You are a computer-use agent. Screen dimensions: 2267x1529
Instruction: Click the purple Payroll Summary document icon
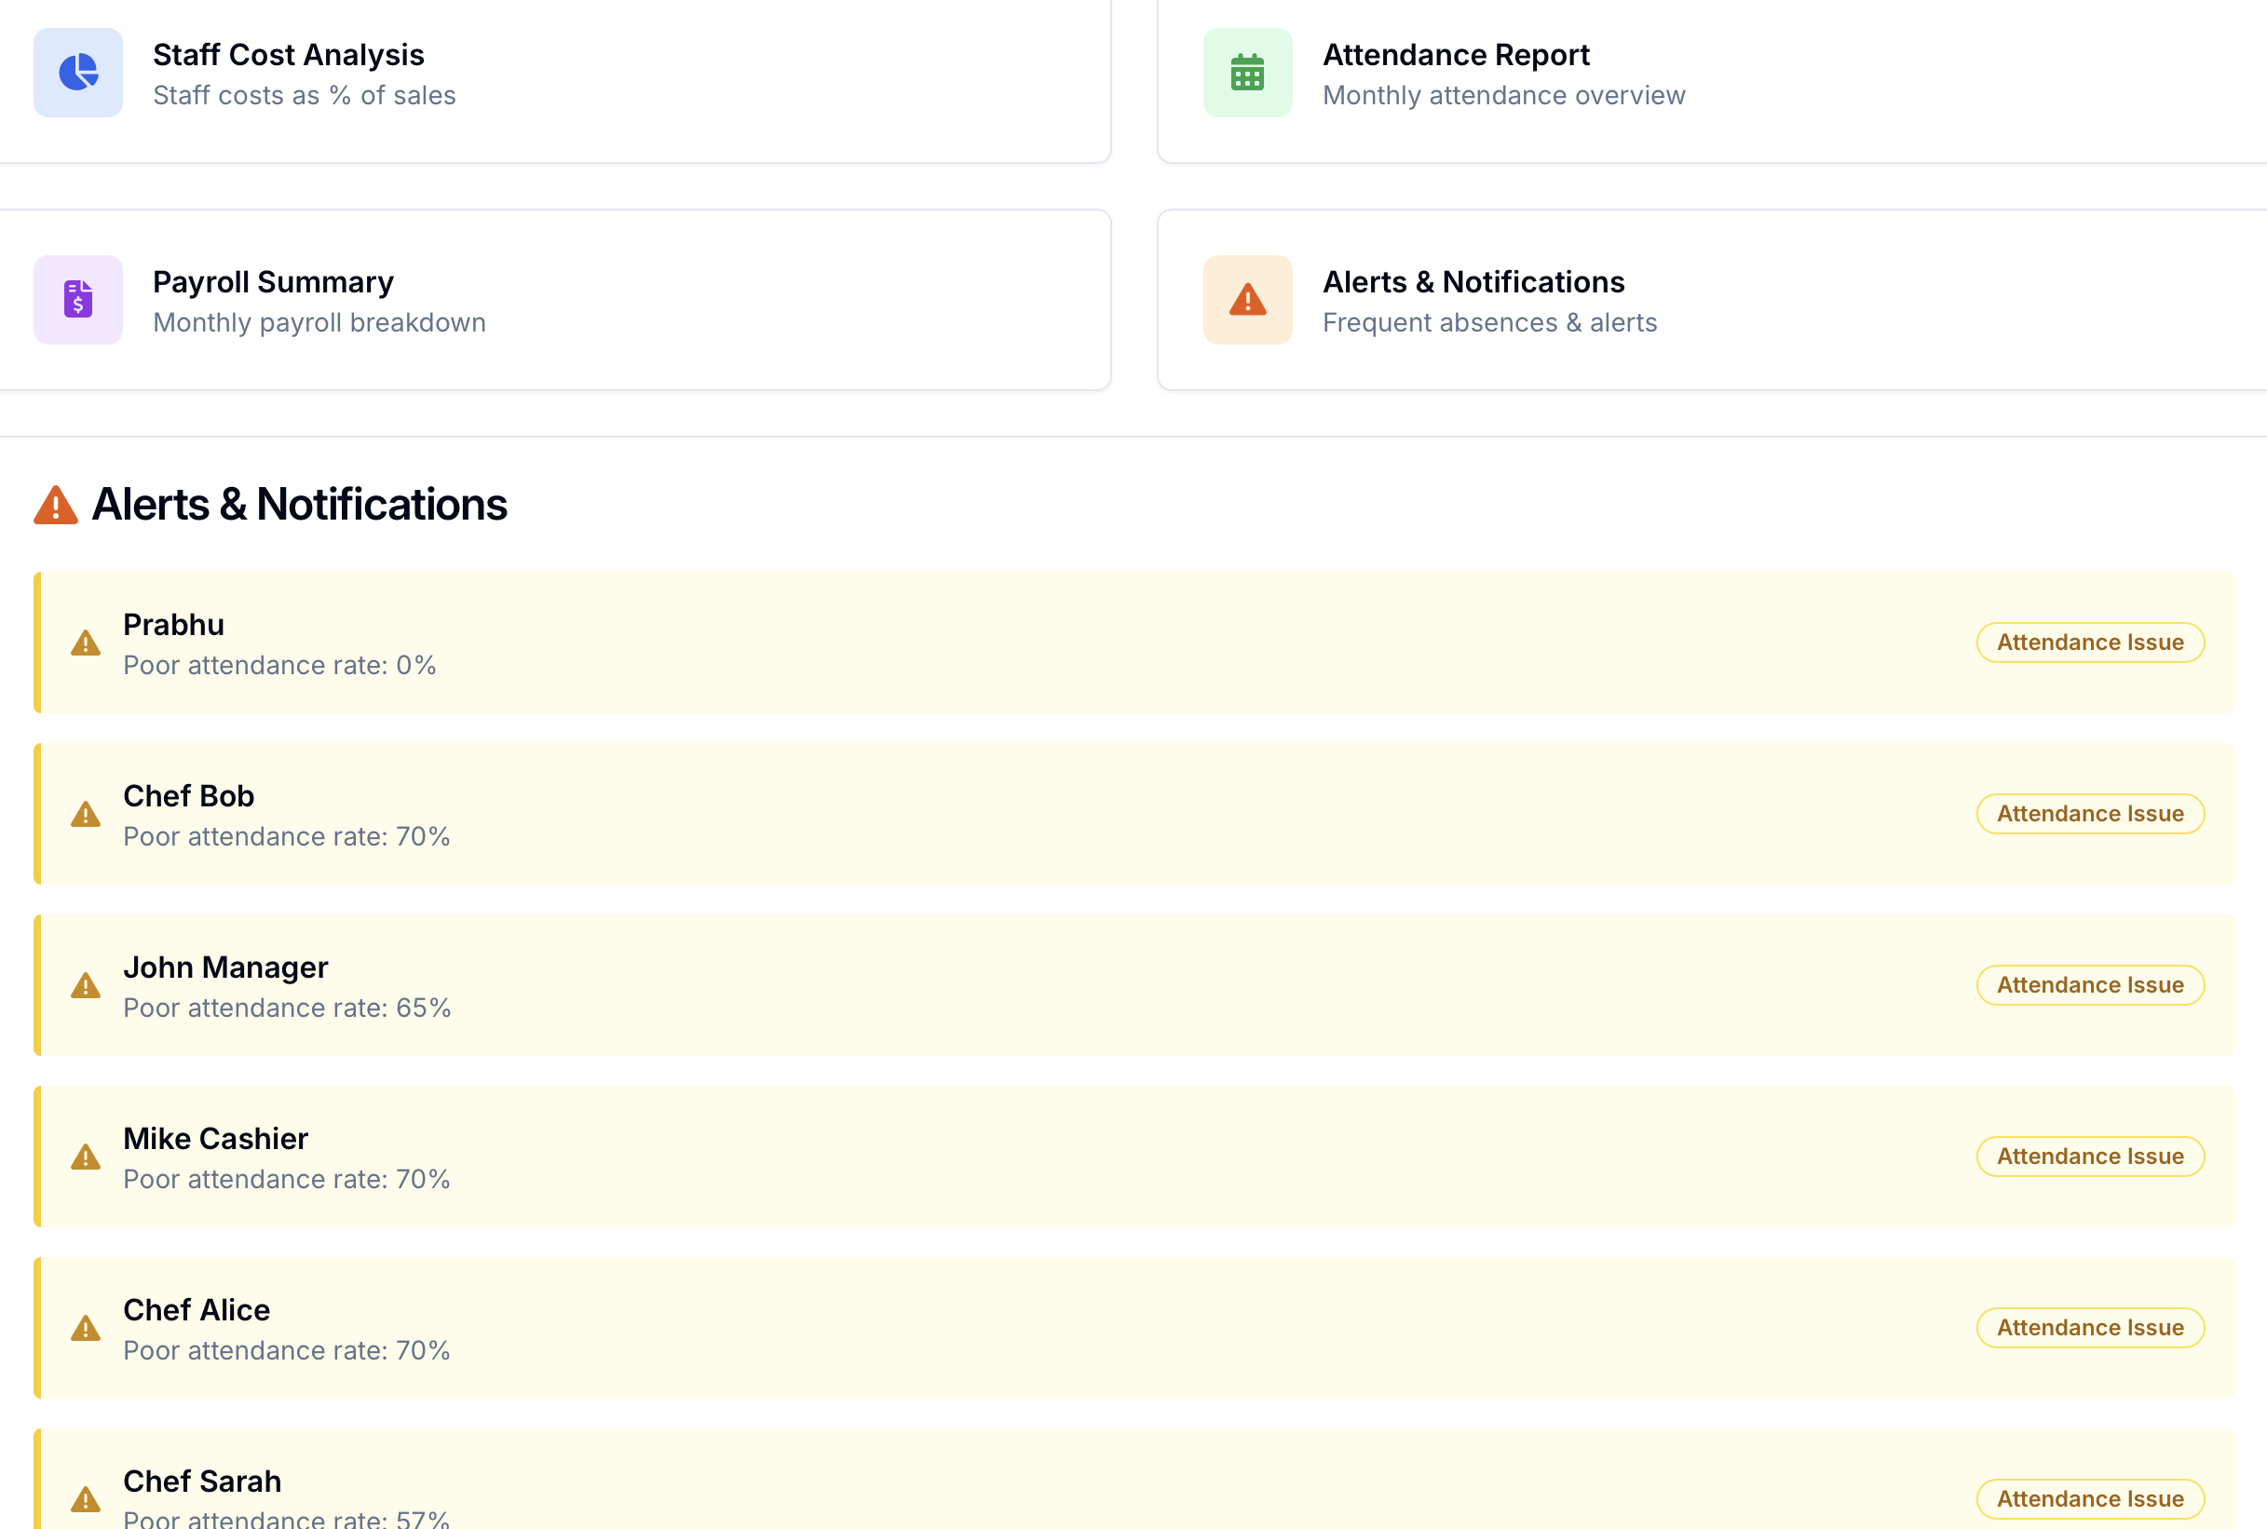click(x=78, y=299)
